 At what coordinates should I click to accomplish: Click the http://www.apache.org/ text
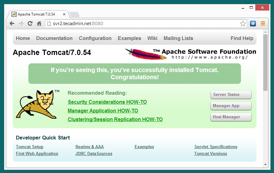pyautogui.click(x=209, y=57)
